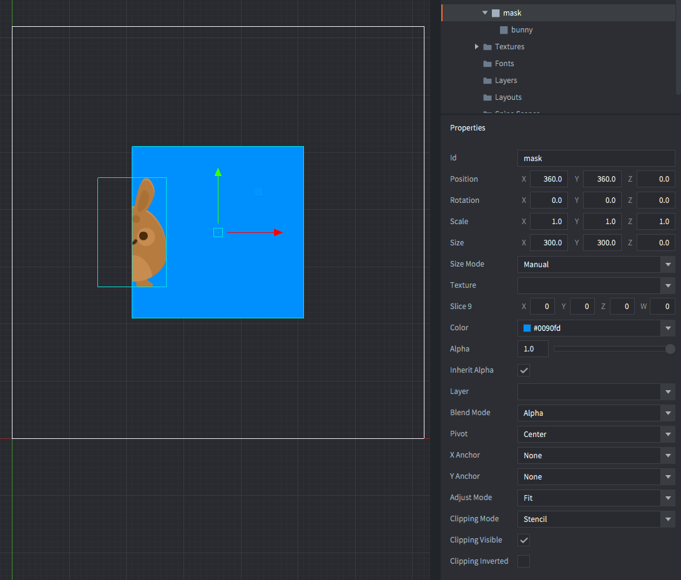Click the Scale X input field
The width and height of the screenshot is (681, 580).
[549, 222]
